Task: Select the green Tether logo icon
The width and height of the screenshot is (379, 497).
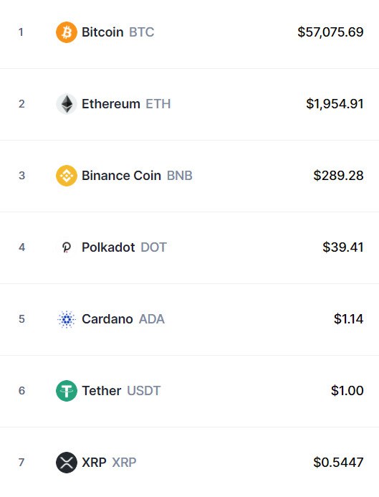Action: (67, 391)
